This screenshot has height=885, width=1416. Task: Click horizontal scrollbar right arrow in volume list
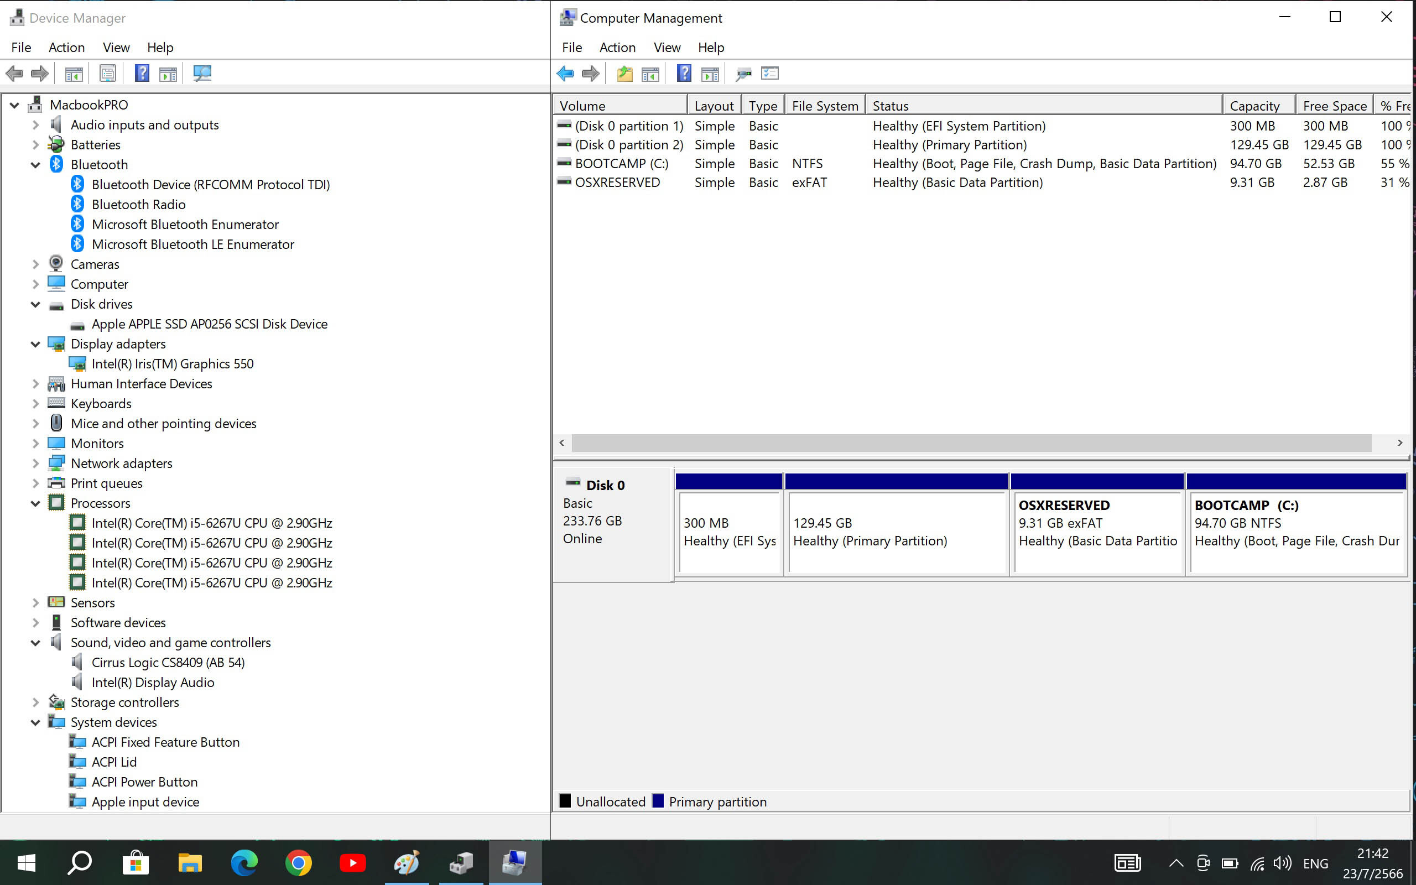1399,443
